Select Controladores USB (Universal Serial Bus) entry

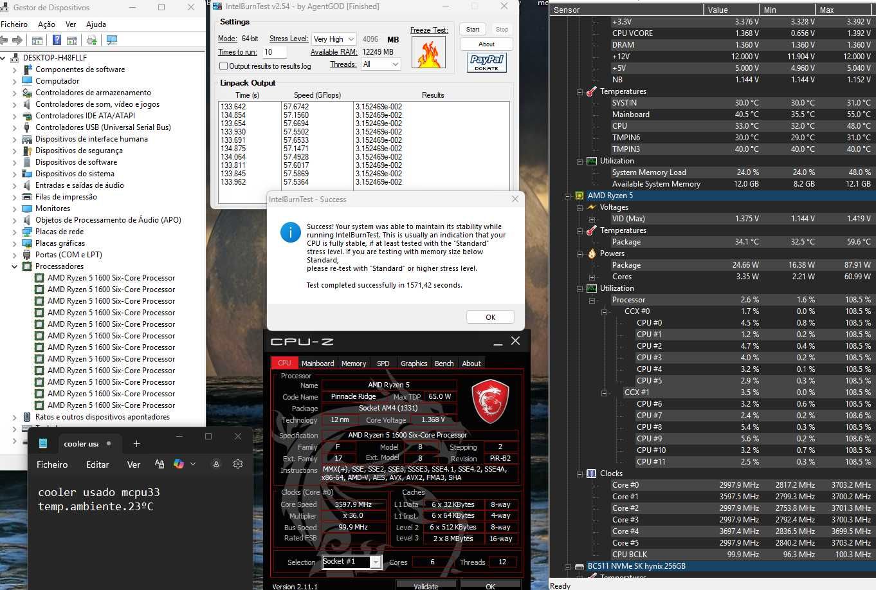103,127
